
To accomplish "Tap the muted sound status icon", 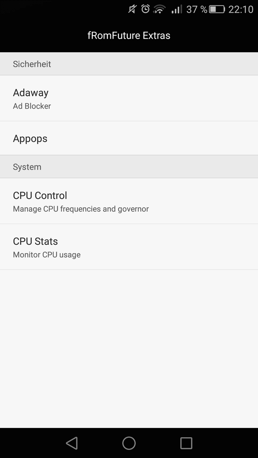I will [x=133, y=9].
